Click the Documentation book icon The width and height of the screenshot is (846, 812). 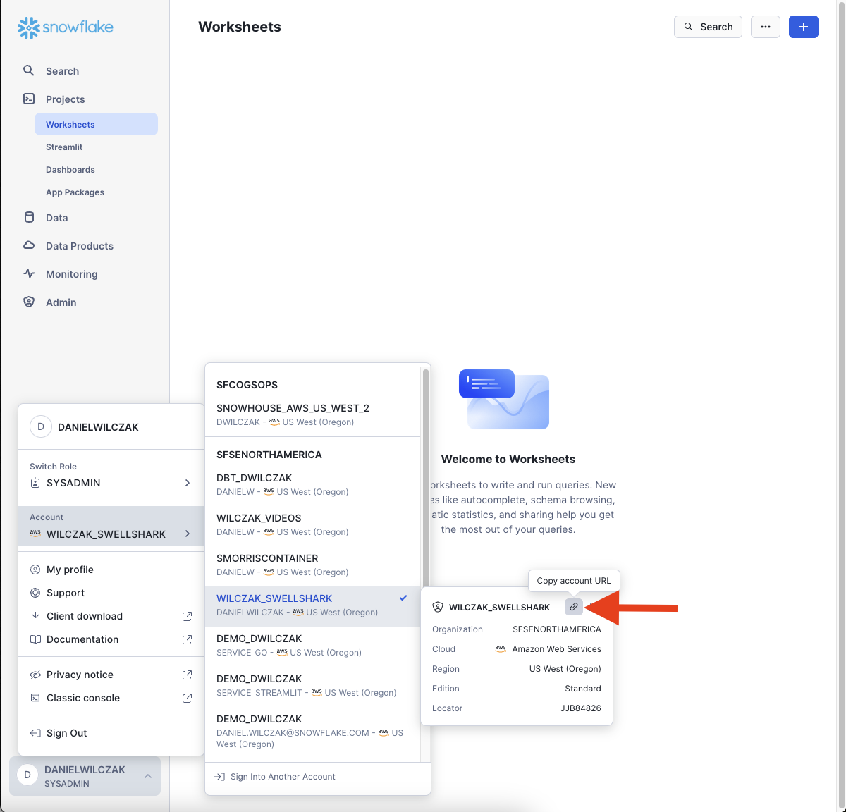pyautogui.click(x=35, y=639)
